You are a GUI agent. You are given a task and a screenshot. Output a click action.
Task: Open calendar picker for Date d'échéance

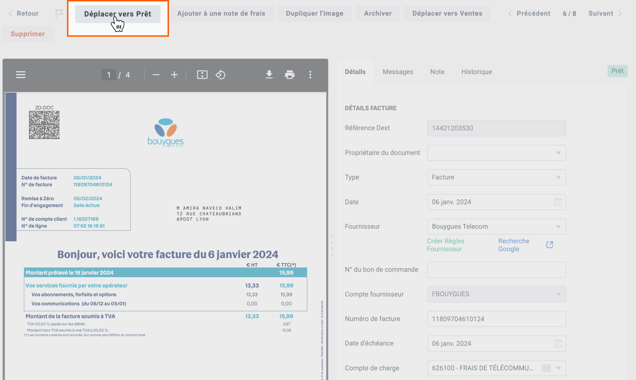(x=558, y=344)
